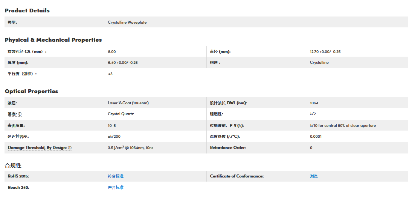Click the 温度系数 (λ/°C) label
Viewport: 415px width, 197px height.
[x=225, y=137]
